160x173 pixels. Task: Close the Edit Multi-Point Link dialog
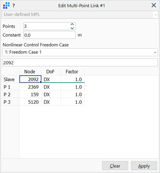154,5
